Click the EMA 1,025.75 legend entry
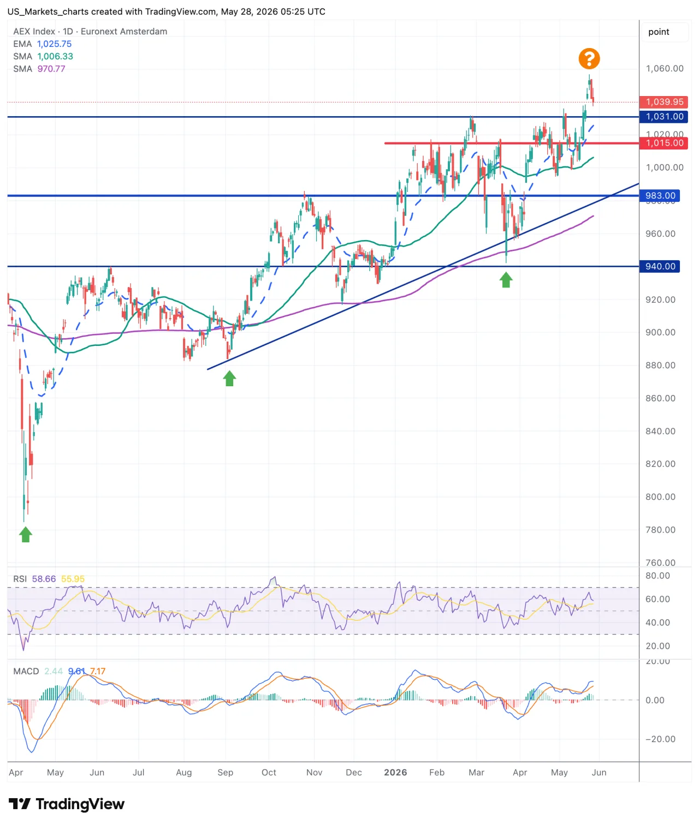 tap(43, 44)
